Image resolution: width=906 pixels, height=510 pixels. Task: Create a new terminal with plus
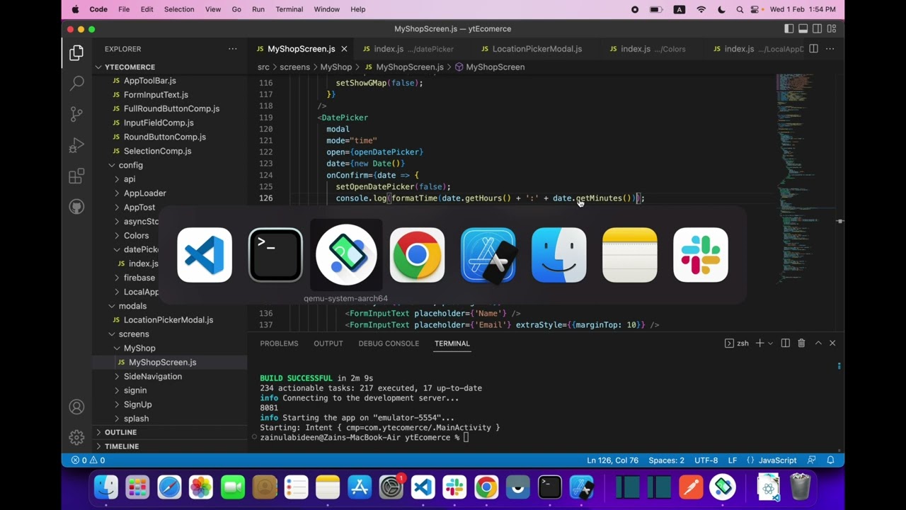point(759,343)
